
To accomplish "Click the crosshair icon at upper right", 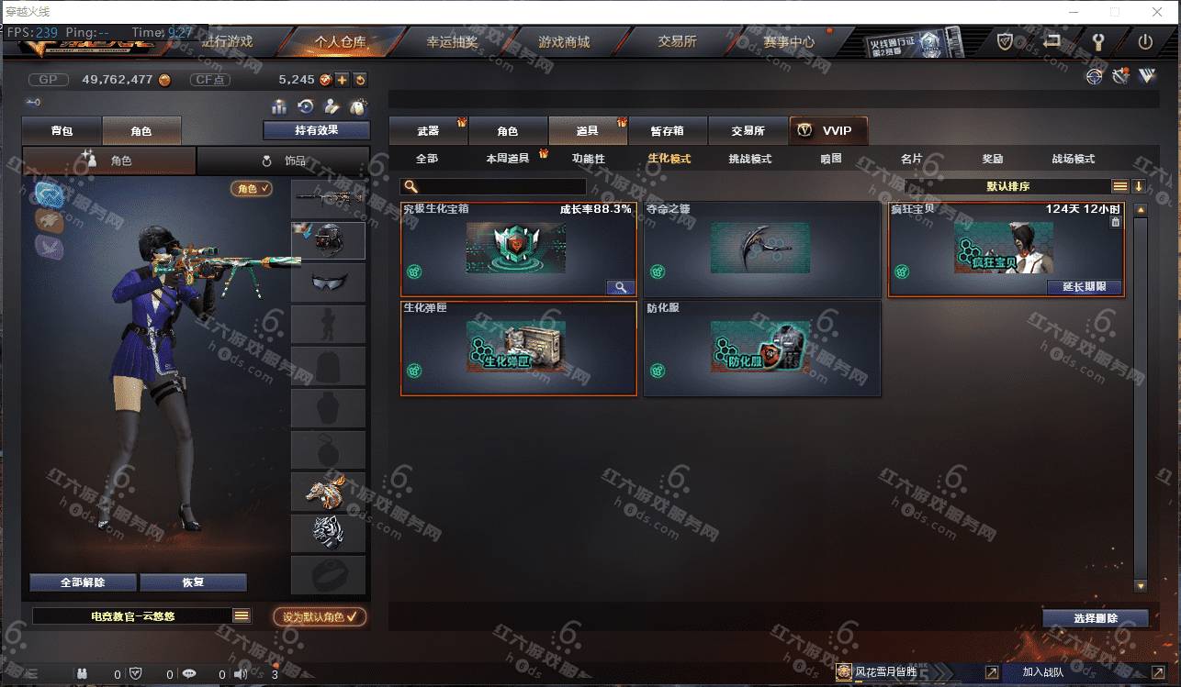I will point(1094,76).
